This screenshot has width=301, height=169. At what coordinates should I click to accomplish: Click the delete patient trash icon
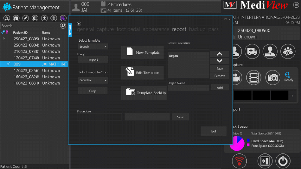click(x=54, y=18)
